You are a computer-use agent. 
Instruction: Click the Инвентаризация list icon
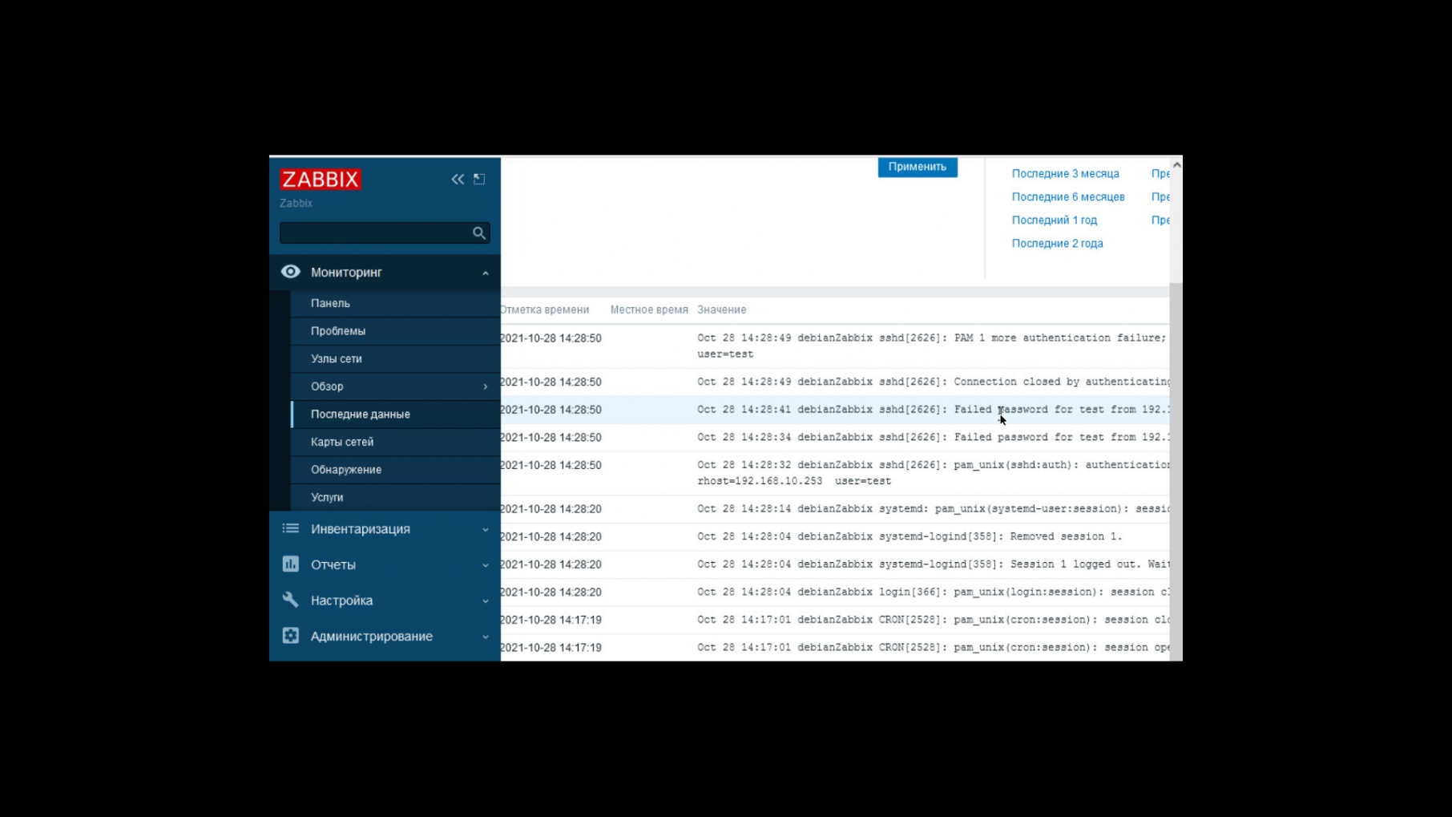point(290,528)
